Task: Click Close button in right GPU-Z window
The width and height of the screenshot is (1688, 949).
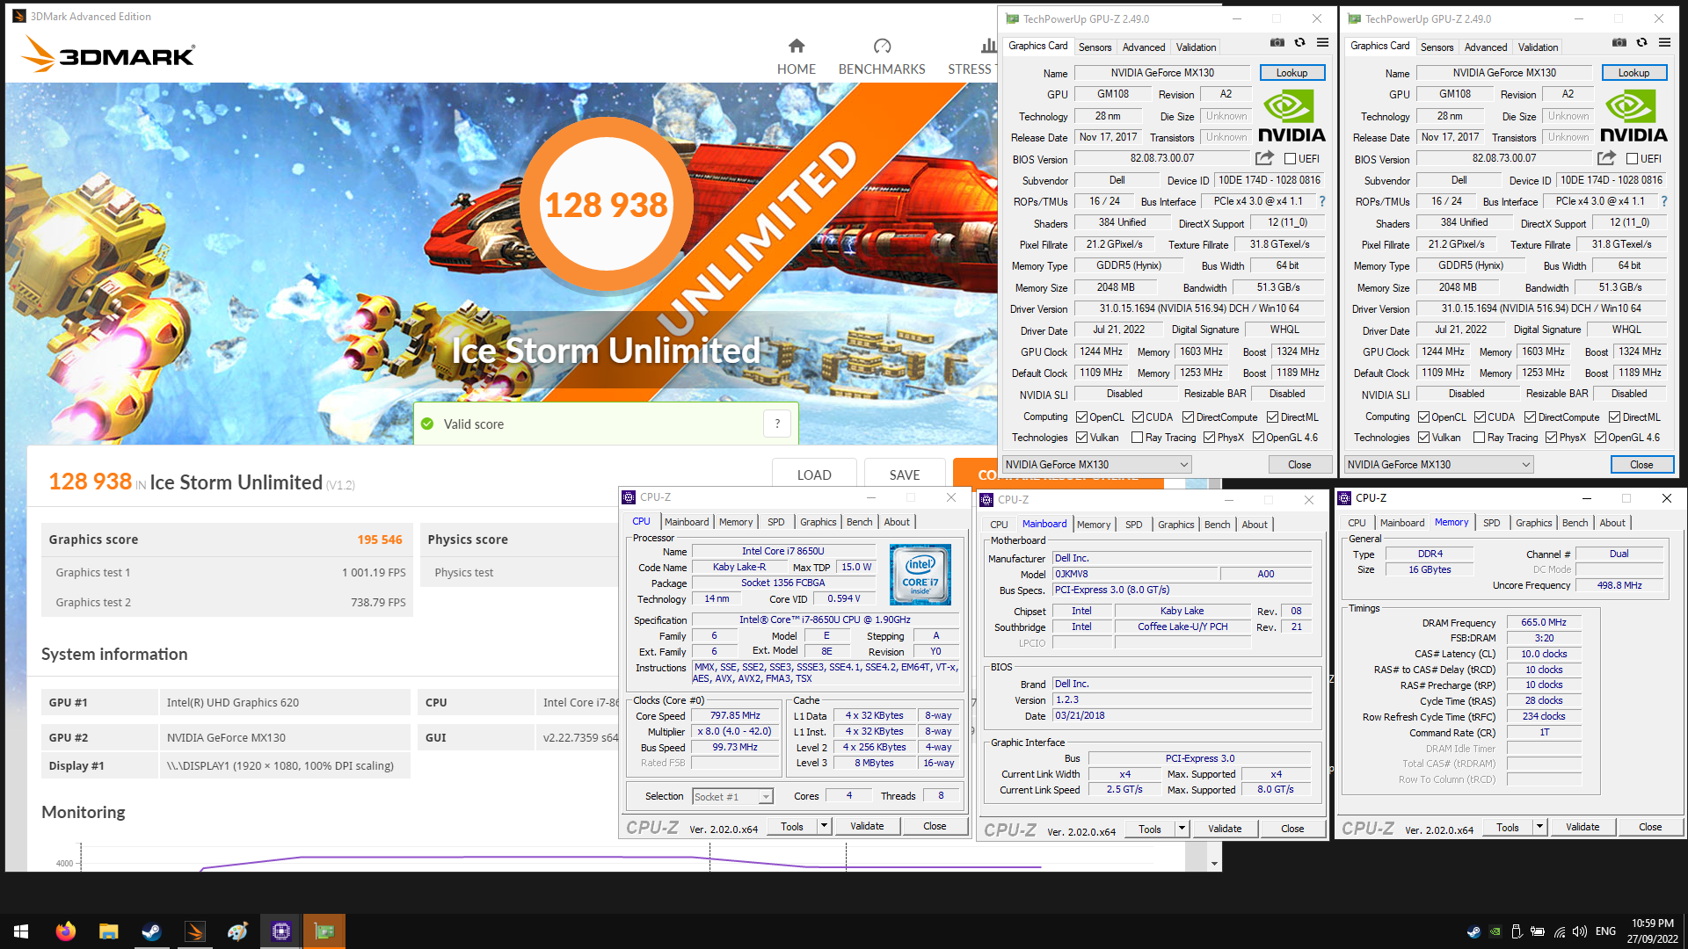Action: [1641, 465]
